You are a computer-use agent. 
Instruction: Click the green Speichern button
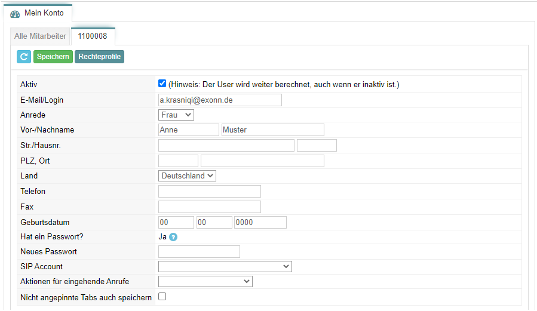53,57
